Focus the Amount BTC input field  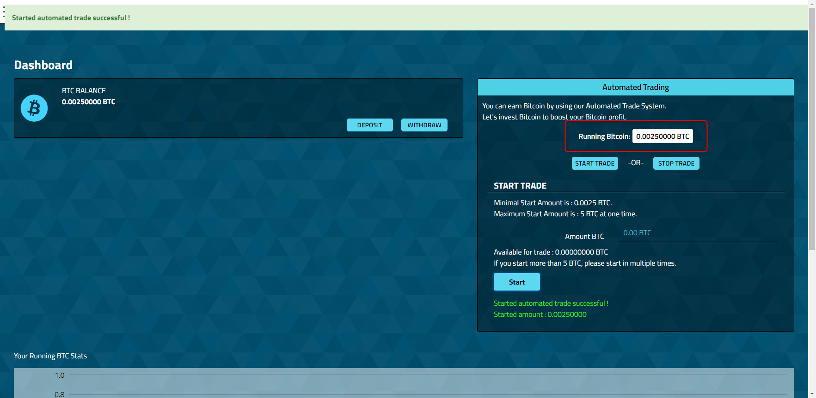point(698,233)
